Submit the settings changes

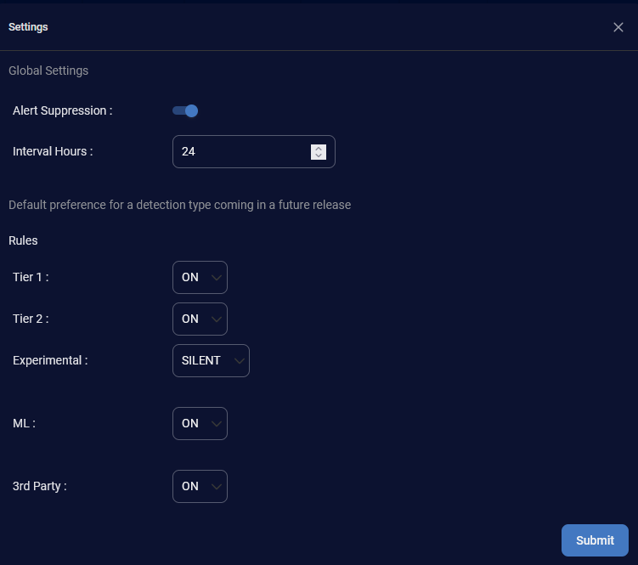coord(595,540)
